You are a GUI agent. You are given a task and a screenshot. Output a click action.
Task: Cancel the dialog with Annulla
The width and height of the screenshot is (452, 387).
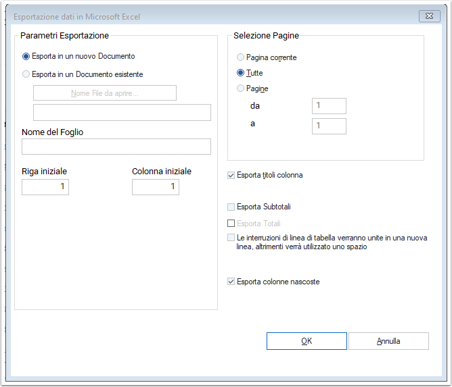(388, 341)
